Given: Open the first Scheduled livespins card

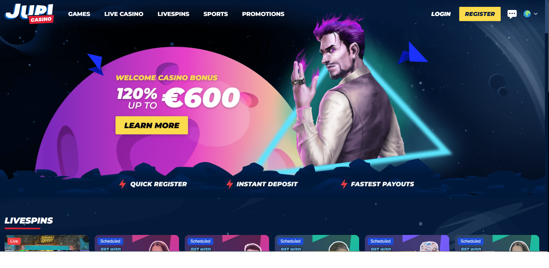Looking at the screenshot, I should (x=137, y=243).
